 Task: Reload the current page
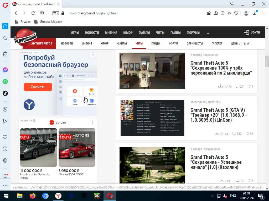coord(33,13)
